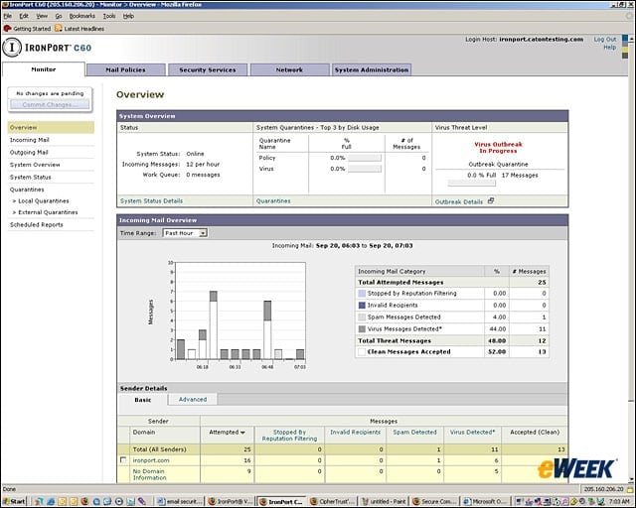Click the Commit Changes button
This screenshot has width=636, height=508.
click(x=50, y=104)
